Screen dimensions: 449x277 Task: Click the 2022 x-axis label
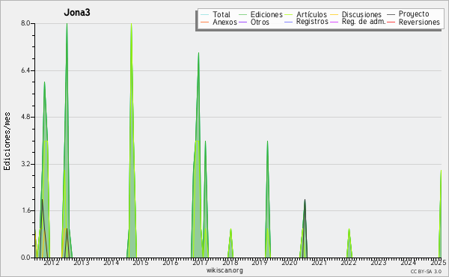pyautogui.click(x=349, y=262)
